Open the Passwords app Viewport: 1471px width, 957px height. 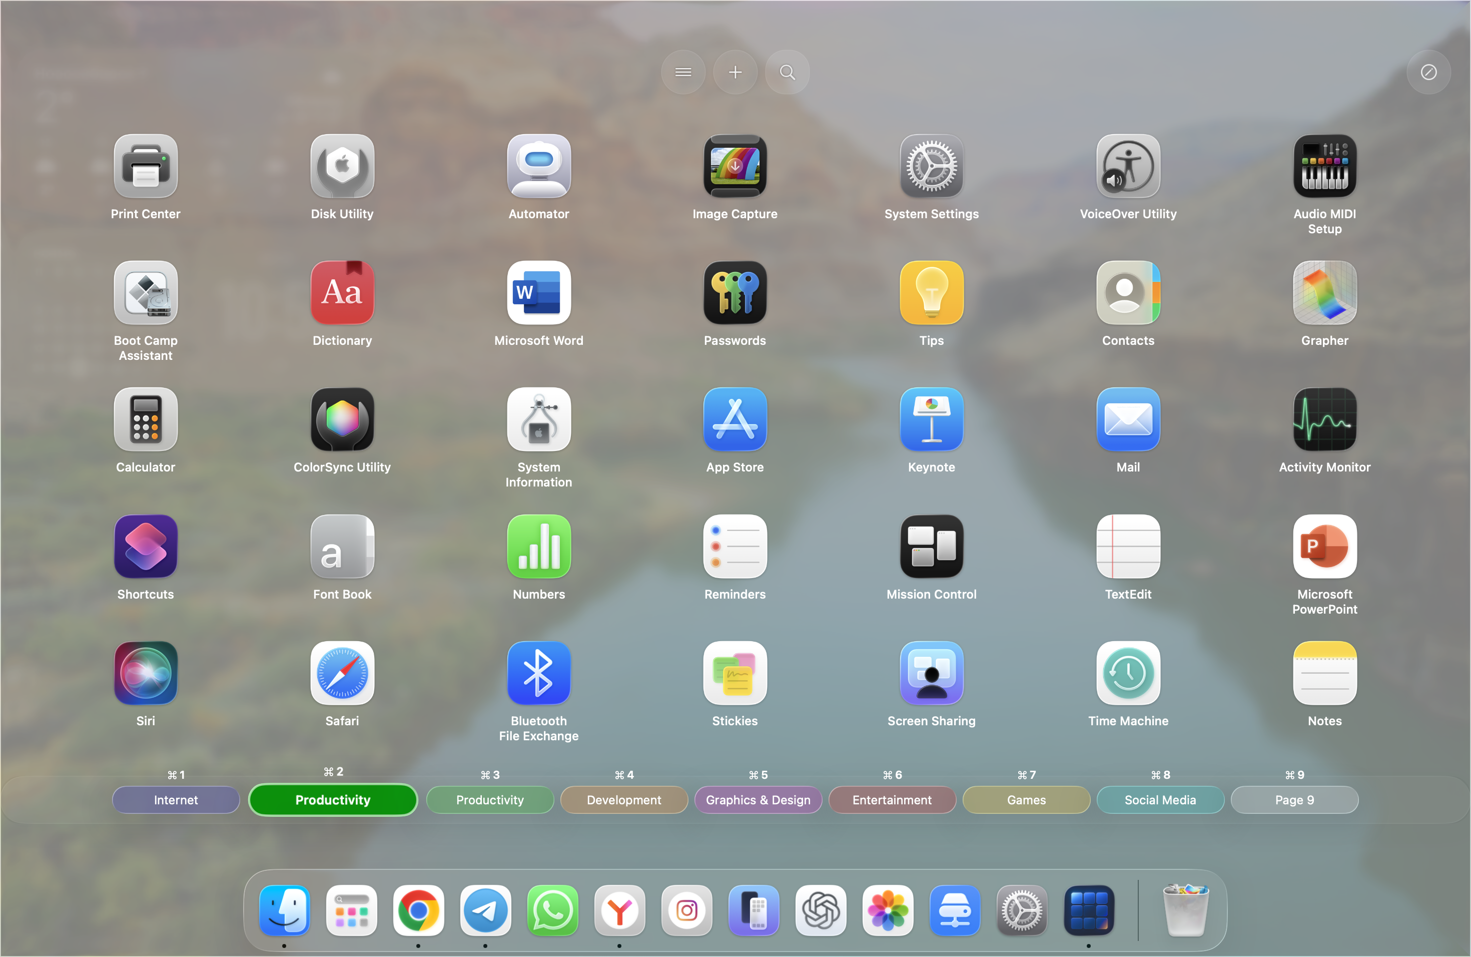click(x=734, y=293)
